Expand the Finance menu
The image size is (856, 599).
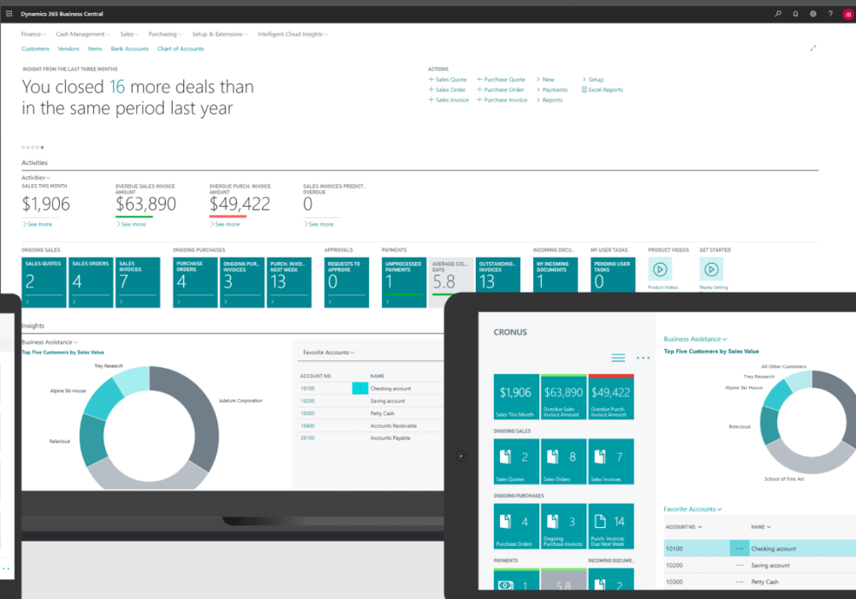pos(33,34)
